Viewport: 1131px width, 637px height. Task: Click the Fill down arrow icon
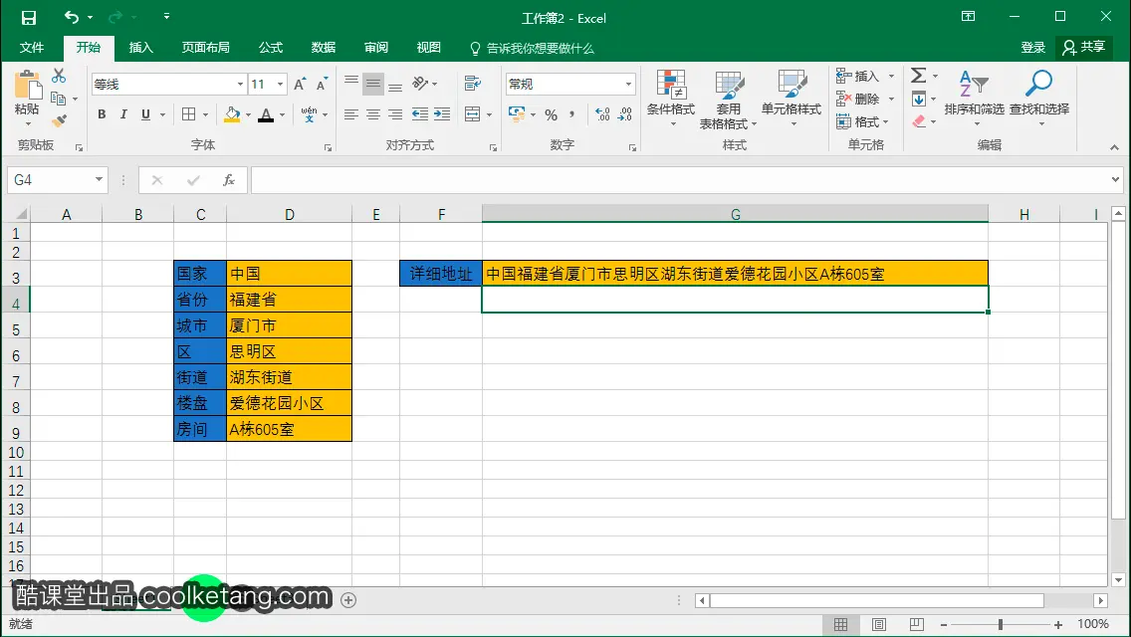pyautogui.click(x=918, y=99)
